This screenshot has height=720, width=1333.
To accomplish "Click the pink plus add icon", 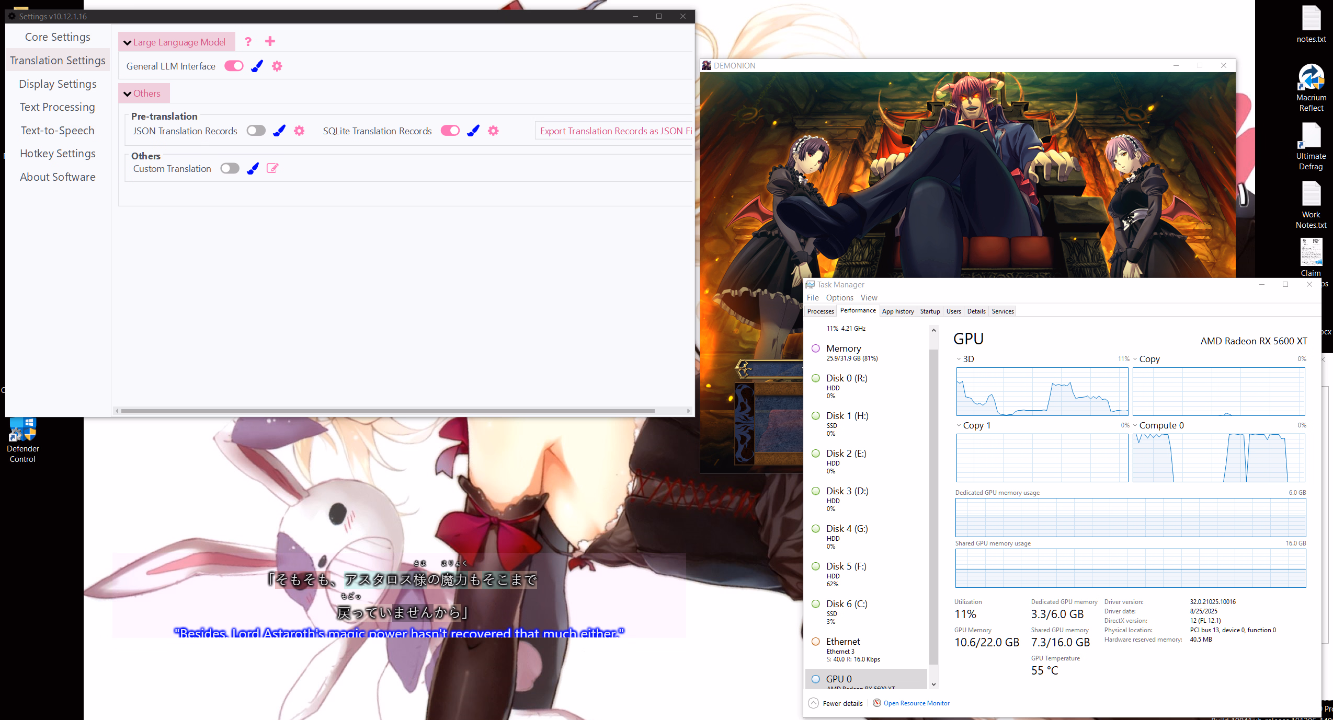I will point(270,41).
